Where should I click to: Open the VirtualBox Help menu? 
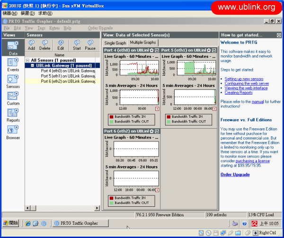[x=45, y=13]
